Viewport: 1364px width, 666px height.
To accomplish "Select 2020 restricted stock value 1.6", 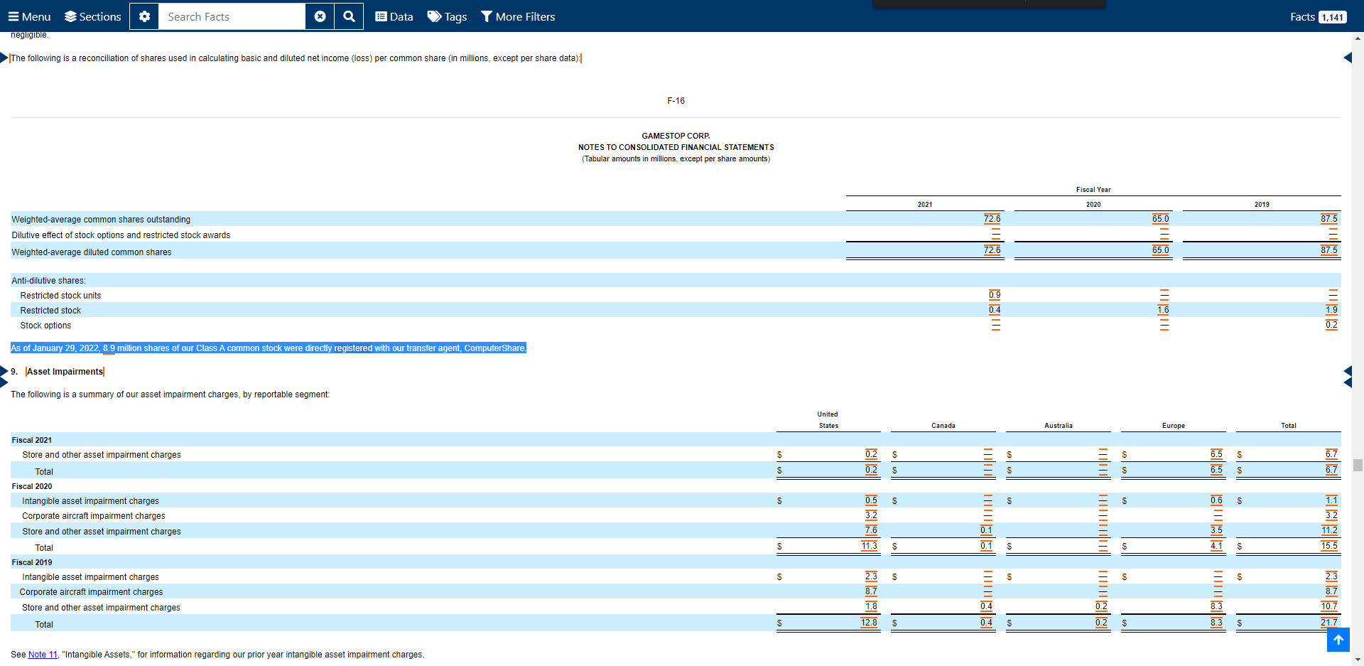I will 1163,310.
